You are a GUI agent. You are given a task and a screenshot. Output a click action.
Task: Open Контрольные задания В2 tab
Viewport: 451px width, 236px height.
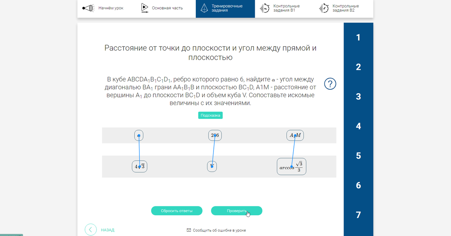coord(344,8)
